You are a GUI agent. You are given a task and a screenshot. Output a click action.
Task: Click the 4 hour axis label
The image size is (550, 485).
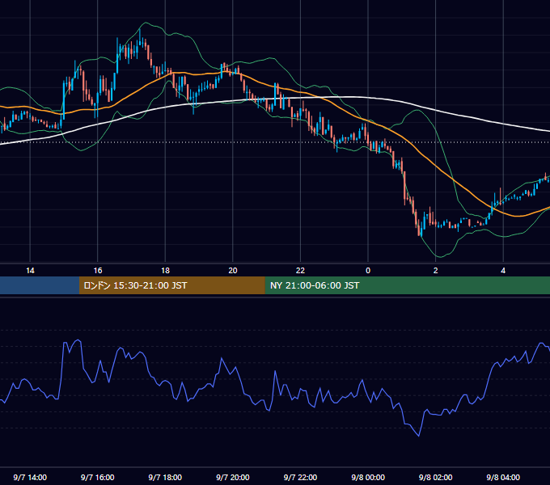(503, 271)
